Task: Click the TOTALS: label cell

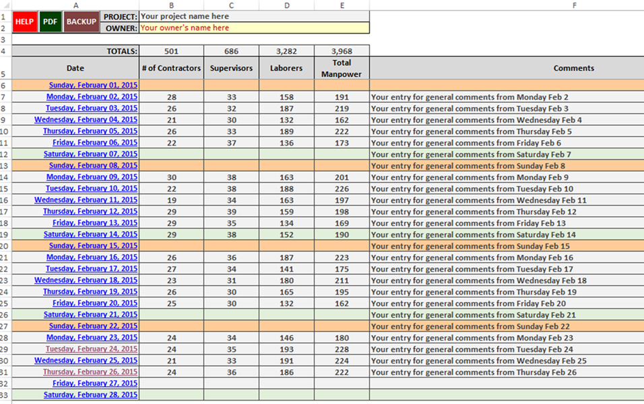Action: click(75, 51)
